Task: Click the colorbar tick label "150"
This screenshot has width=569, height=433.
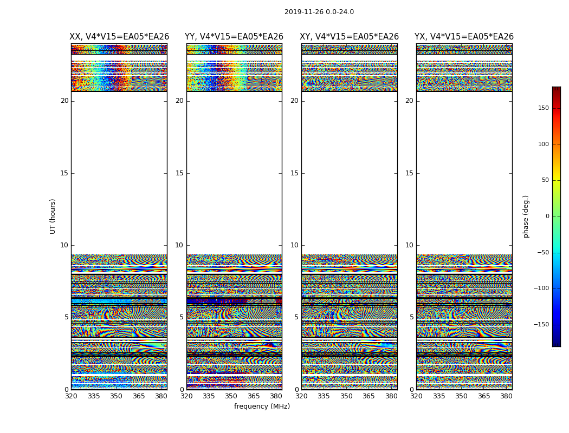Action: tap(544, 108)
